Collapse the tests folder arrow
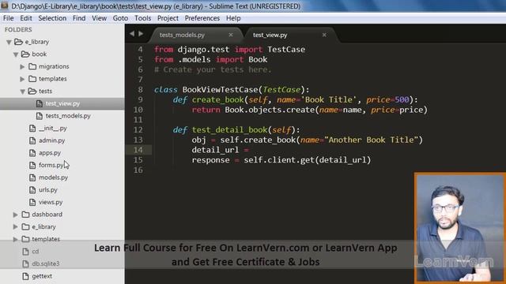The image size is (506, 284). pos(23,92)
